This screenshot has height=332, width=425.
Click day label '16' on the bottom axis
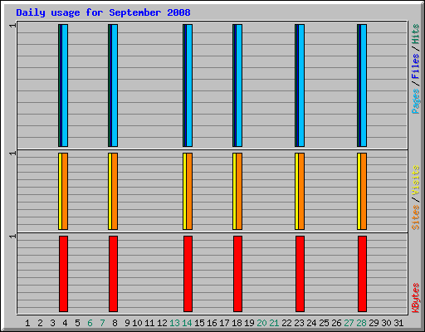click(x=212, y=323)
